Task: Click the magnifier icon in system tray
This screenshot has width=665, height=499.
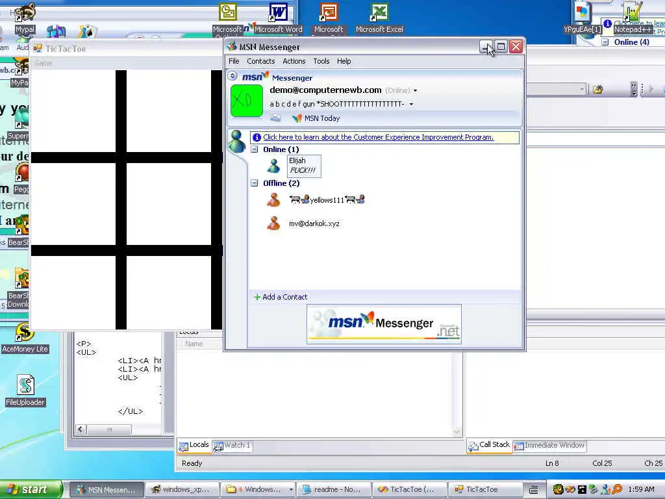Action: click(617, 489)
